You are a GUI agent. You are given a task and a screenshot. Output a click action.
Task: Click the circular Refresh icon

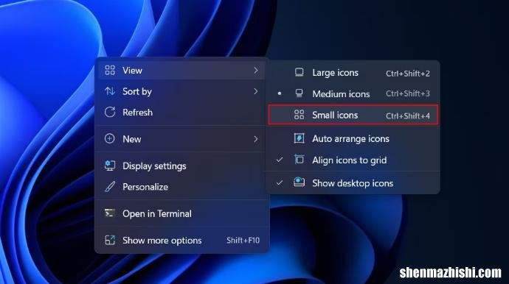110,112
